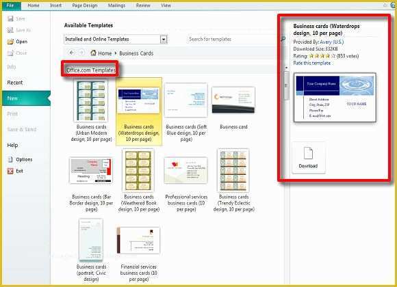Viewport: 397px width, 287px height.
Task: Select Recent in the File menu
Action: click(15, 83)
